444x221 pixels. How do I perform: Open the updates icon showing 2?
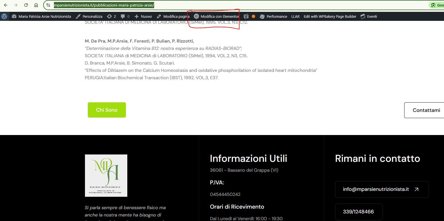[x=111, y=16]
